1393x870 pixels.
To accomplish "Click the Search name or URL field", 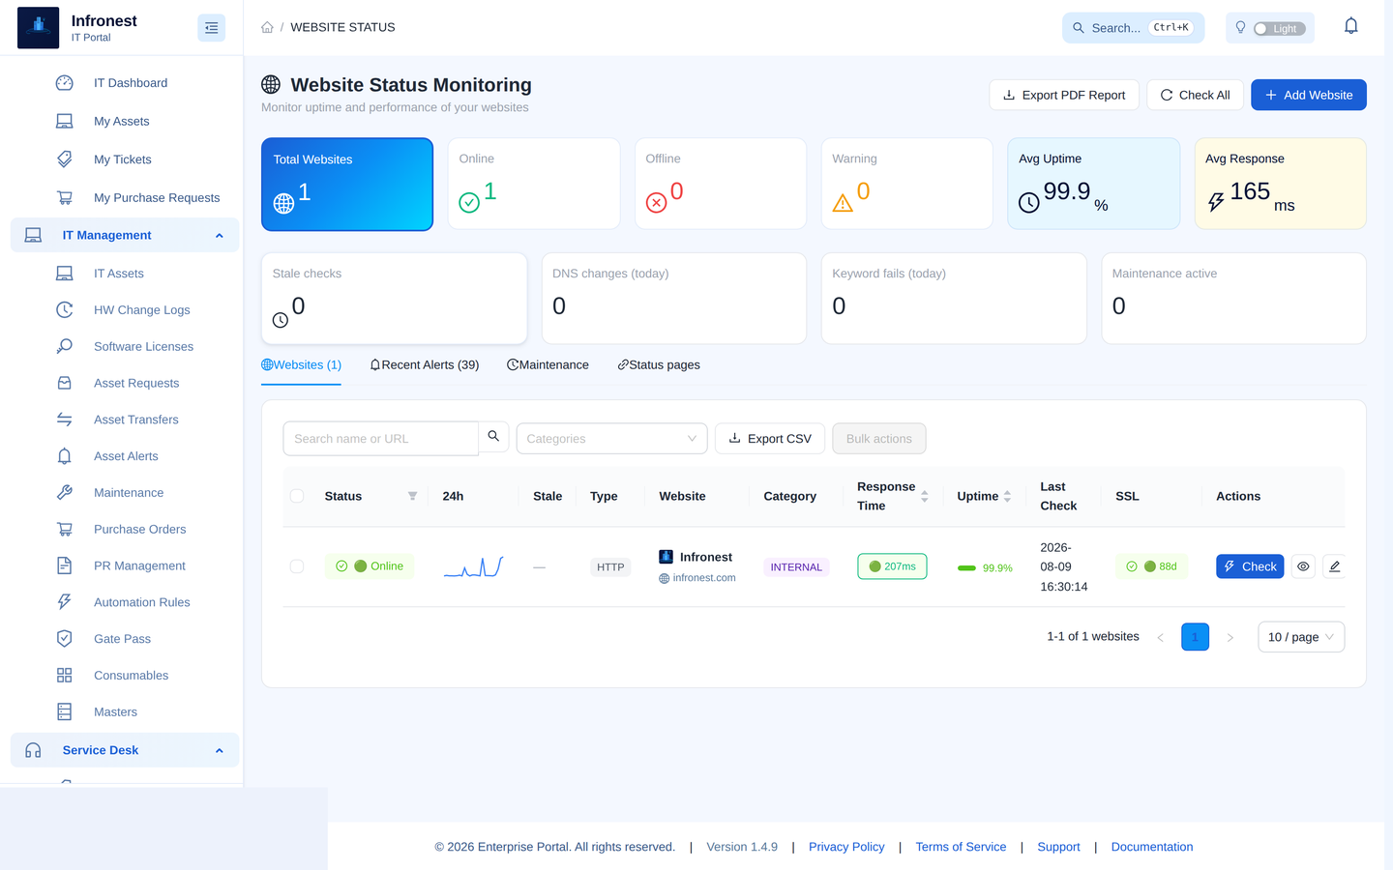I will 380,438.
